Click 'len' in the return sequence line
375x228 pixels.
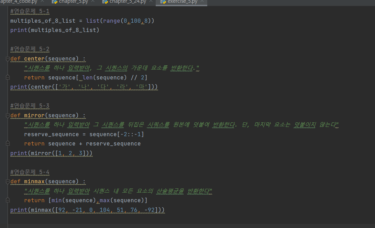pos(88,77)
